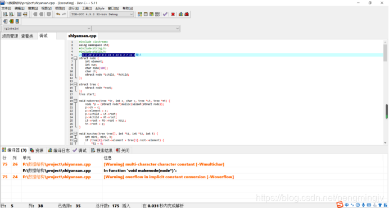Click the delete profiling information icon
The height and width of the screenshot is (208, 389).
[x=187, y=15]
